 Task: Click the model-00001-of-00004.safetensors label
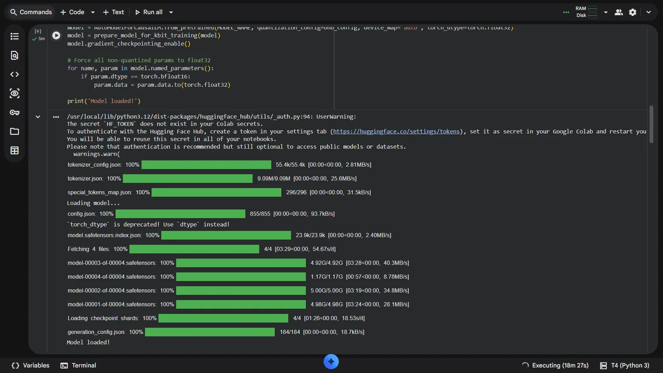(x=112, y=304)
